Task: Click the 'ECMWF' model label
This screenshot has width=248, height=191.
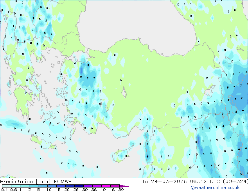Action: (63, 182)
